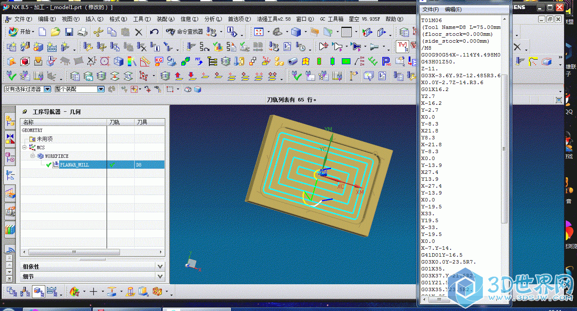The image size is (577, 311).
Task: Switch to Machine Tool View
Action: click(25, 292)
